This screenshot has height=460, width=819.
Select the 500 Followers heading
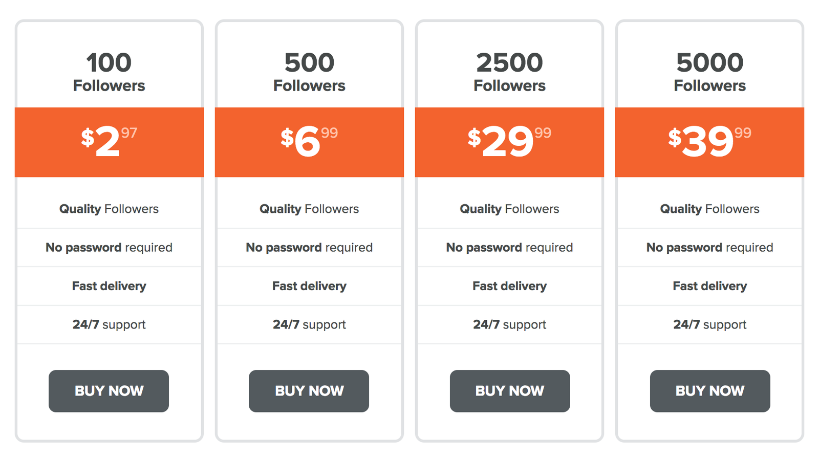[309, 72]
